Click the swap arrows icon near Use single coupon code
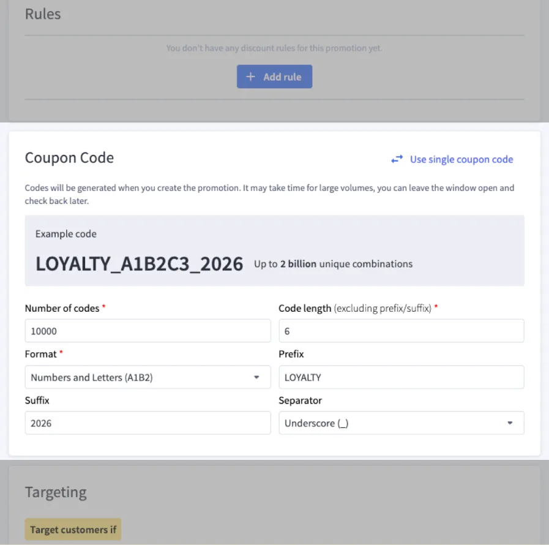The height and width of the screenshot is (545, 549). [397, 159]
